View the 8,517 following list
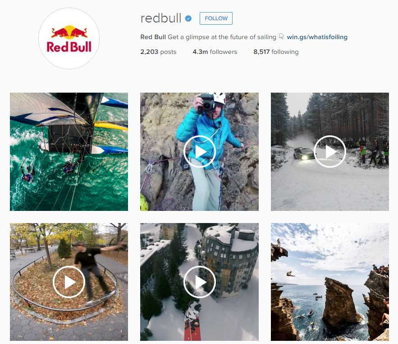This screenshot has height=344, width=398. click(276, 52)
